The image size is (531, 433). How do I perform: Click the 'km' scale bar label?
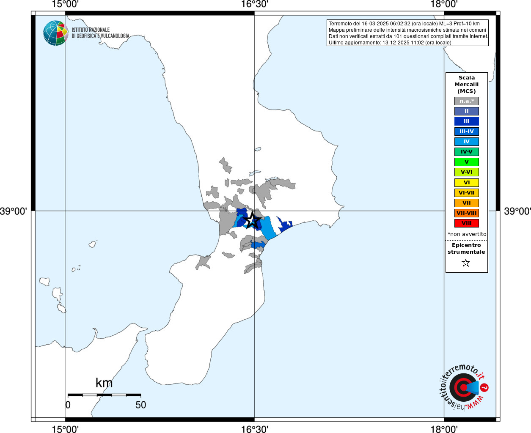point(104,383)
